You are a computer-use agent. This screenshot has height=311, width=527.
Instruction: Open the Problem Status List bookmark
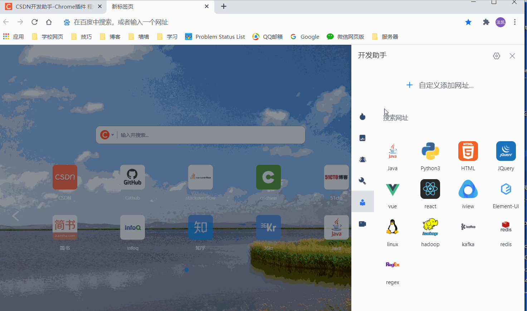click(x=215, y=37)
